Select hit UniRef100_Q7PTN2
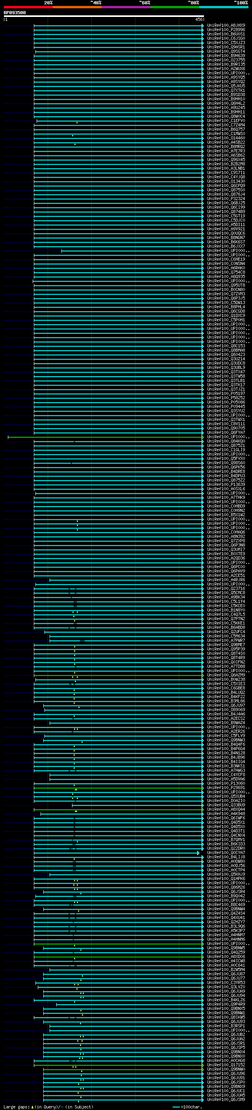This screenshot has height=1110, width=252. (x=226, y=619)
